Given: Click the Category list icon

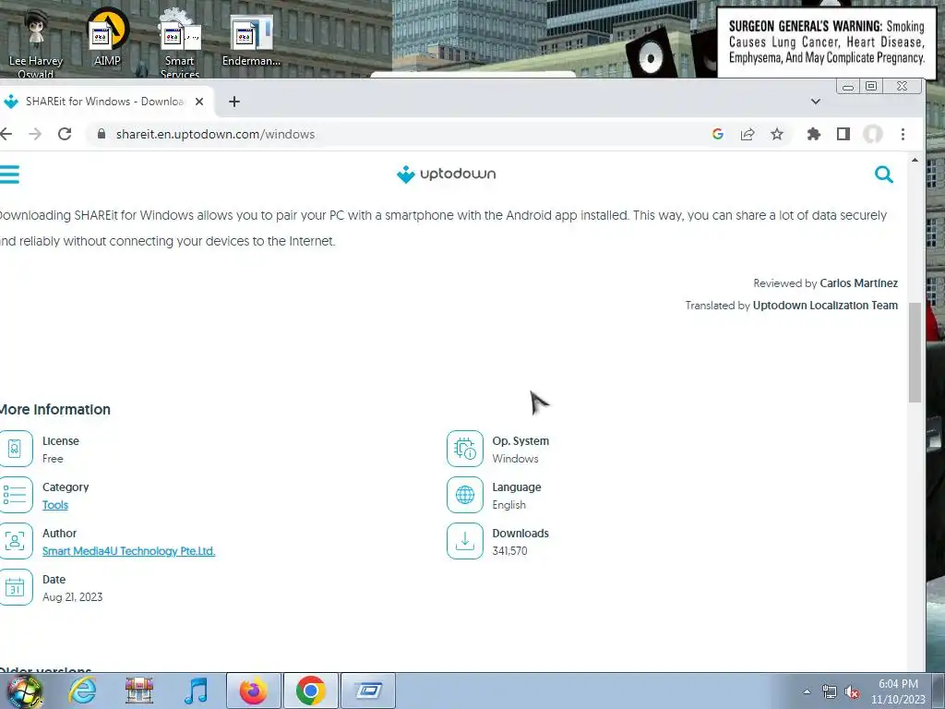Looking at the screenshot, I should pos(15,495).
